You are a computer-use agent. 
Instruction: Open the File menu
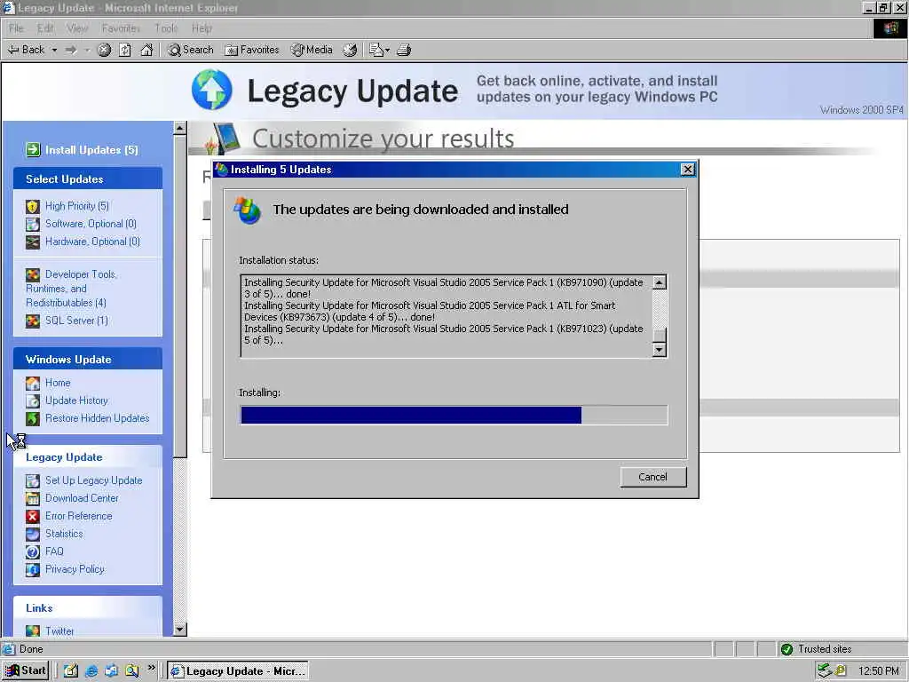point(16,28)
